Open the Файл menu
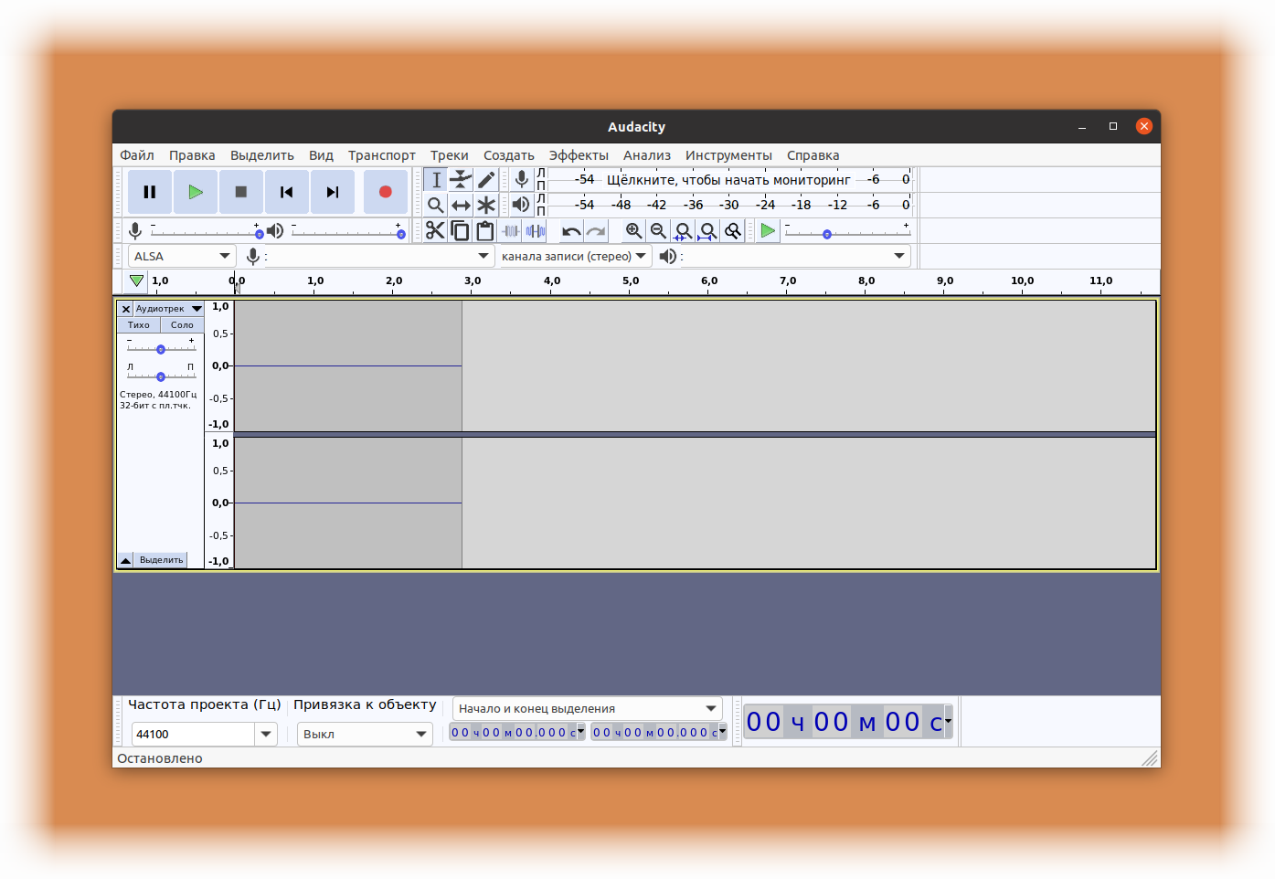 tap(137, 155)
